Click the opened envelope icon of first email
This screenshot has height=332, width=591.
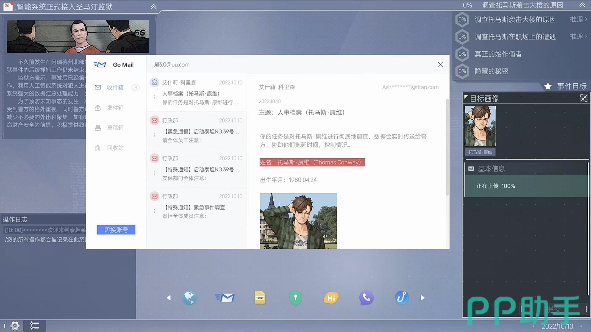tap(155, 82)
